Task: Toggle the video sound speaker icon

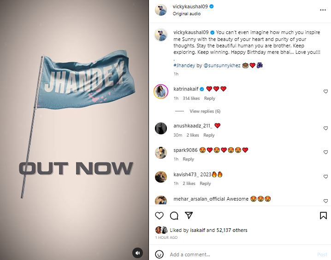Action: [x=137, y=253]
